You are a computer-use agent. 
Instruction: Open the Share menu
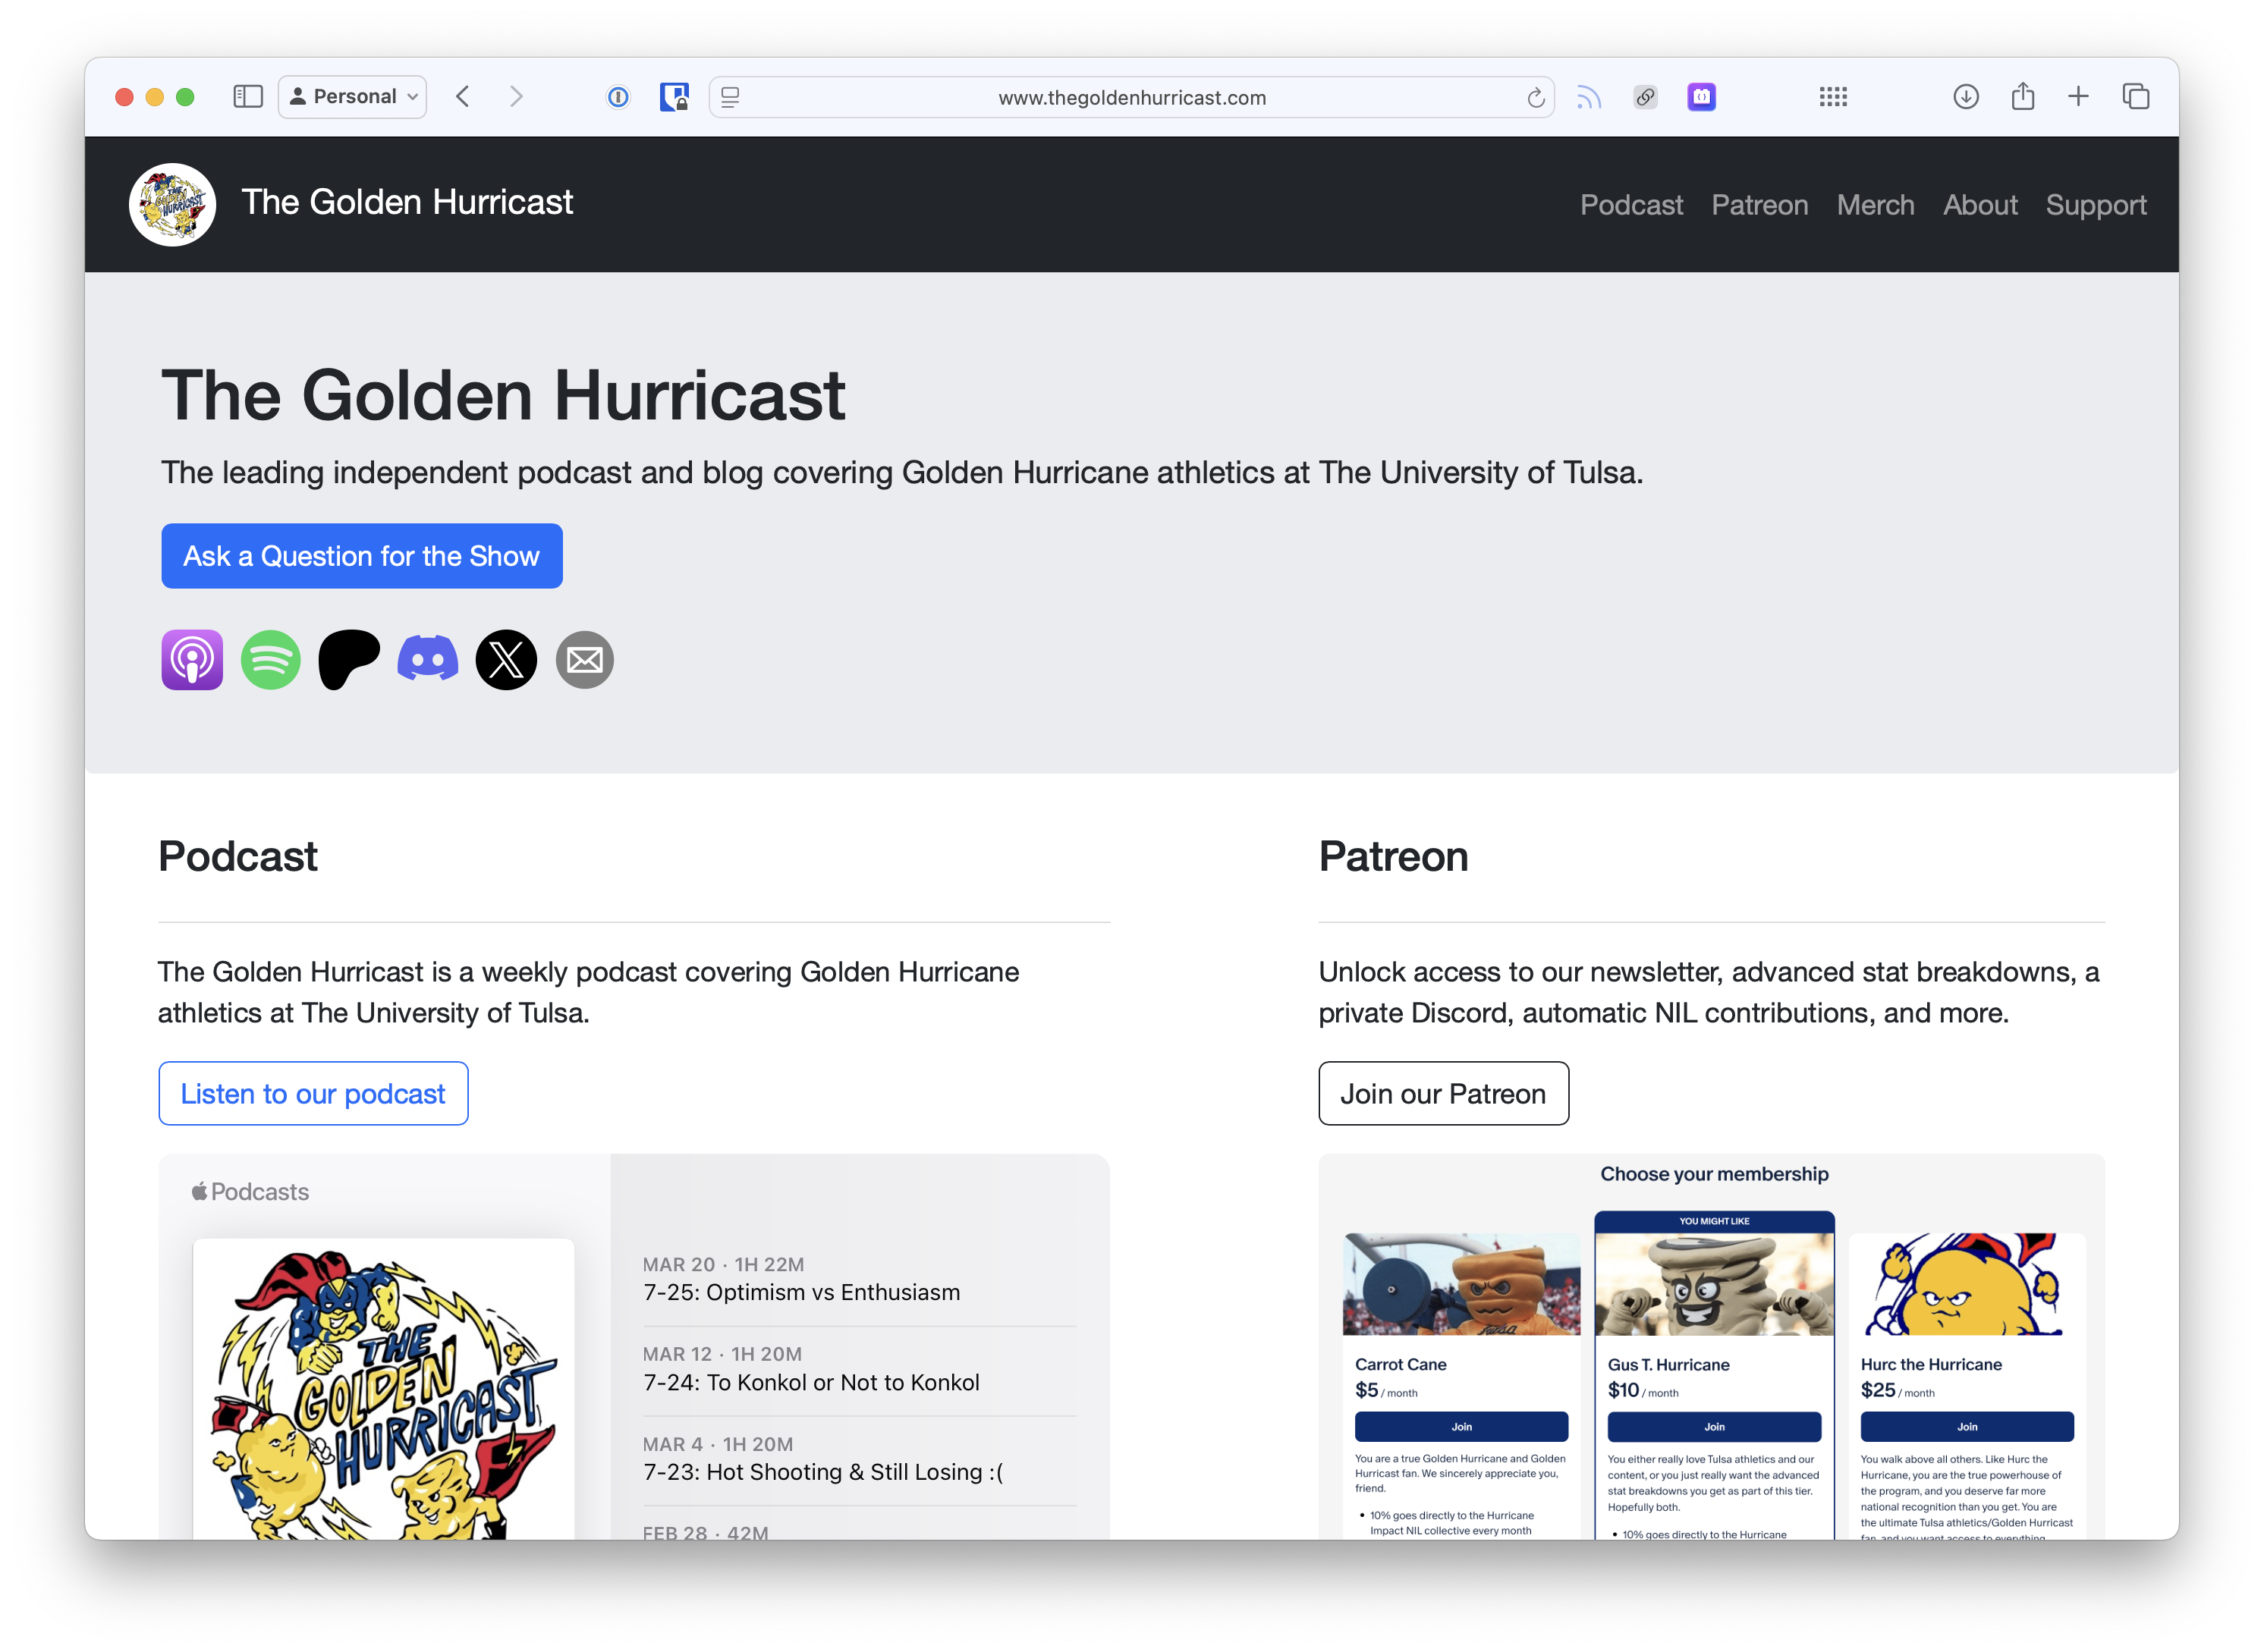coord(2022,96)
